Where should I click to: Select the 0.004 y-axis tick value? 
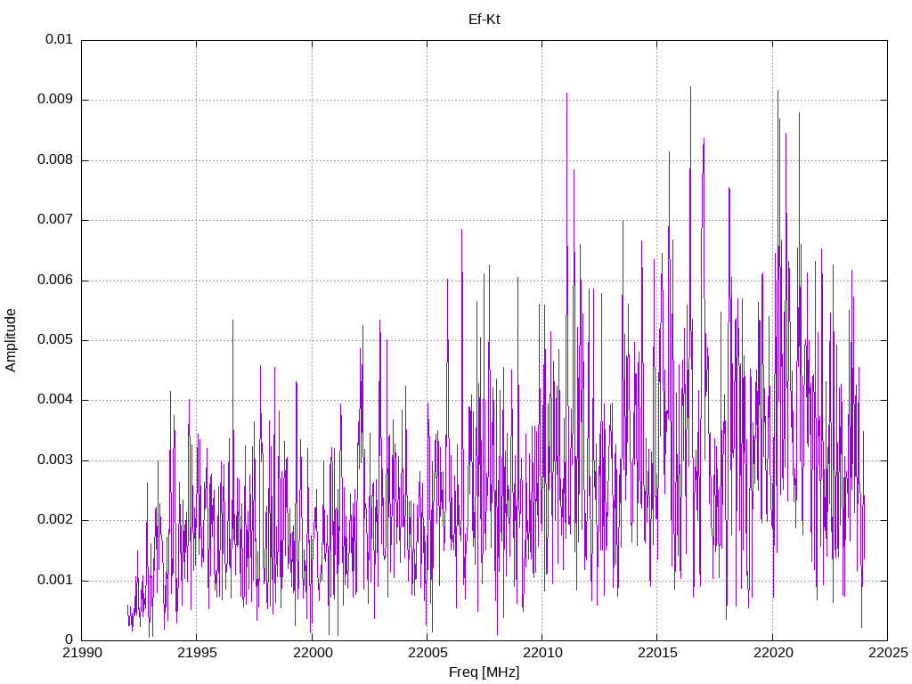pos(55,400)
